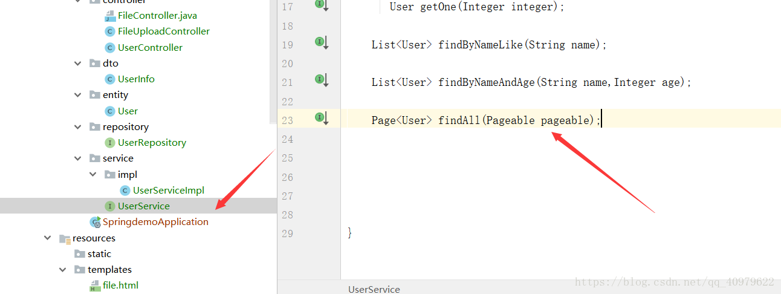Click the UserInfo class icon

click(110, 79)
